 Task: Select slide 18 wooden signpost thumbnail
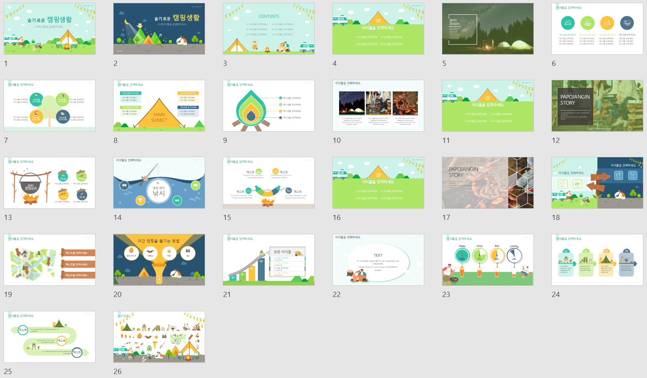pos(597,183)
